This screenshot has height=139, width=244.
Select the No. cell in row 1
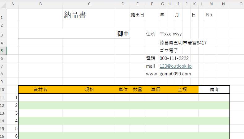[x=210, y=15]
